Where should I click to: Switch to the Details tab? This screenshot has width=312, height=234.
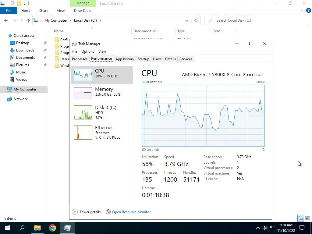pos(170,59)
